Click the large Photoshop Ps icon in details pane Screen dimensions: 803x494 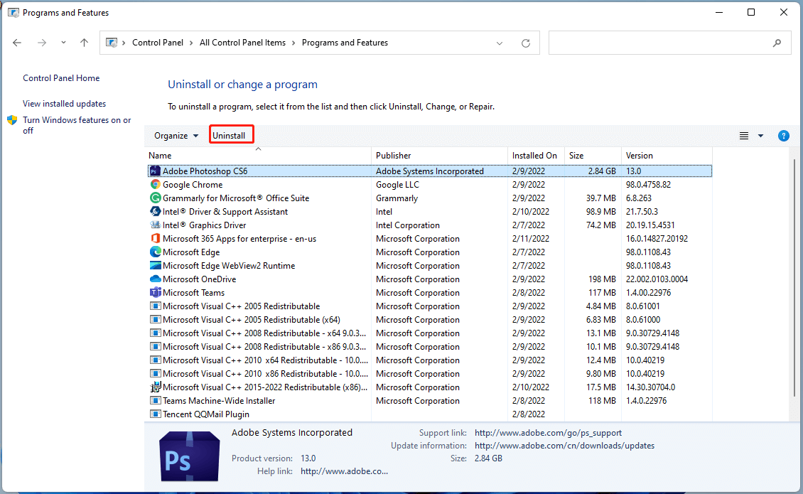[x=190, y=456]
